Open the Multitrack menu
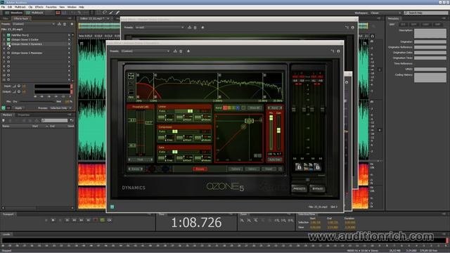Viewport: 450px width, 253px height. point(20,7)
